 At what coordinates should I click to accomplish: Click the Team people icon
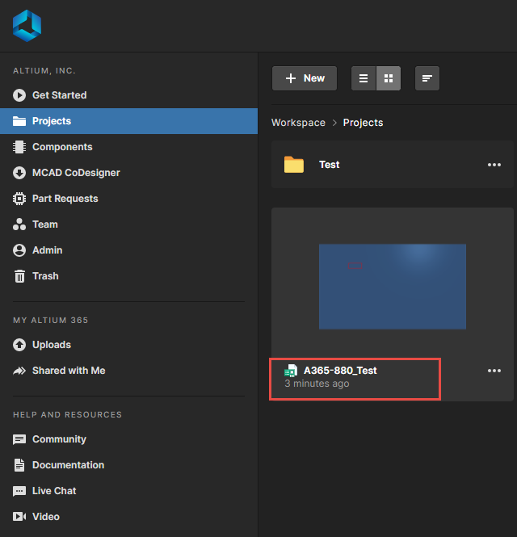[19, 224]
